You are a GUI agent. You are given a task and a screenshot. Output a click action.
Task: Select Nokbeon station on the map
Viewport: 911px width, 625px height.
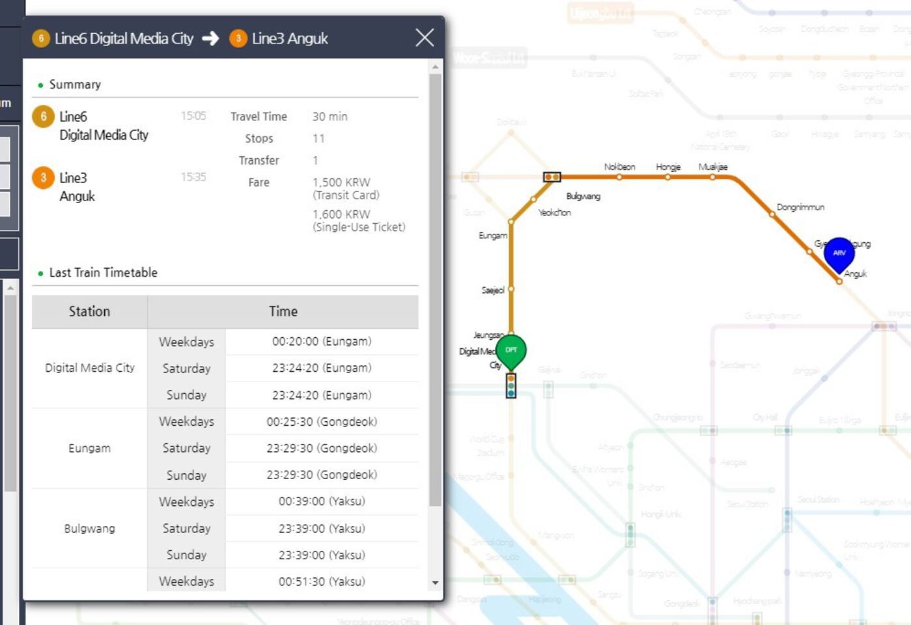619,176
